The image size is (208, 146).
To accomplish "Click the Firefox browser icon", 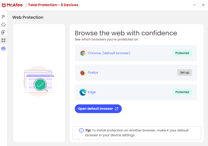I will pos(83,73).
